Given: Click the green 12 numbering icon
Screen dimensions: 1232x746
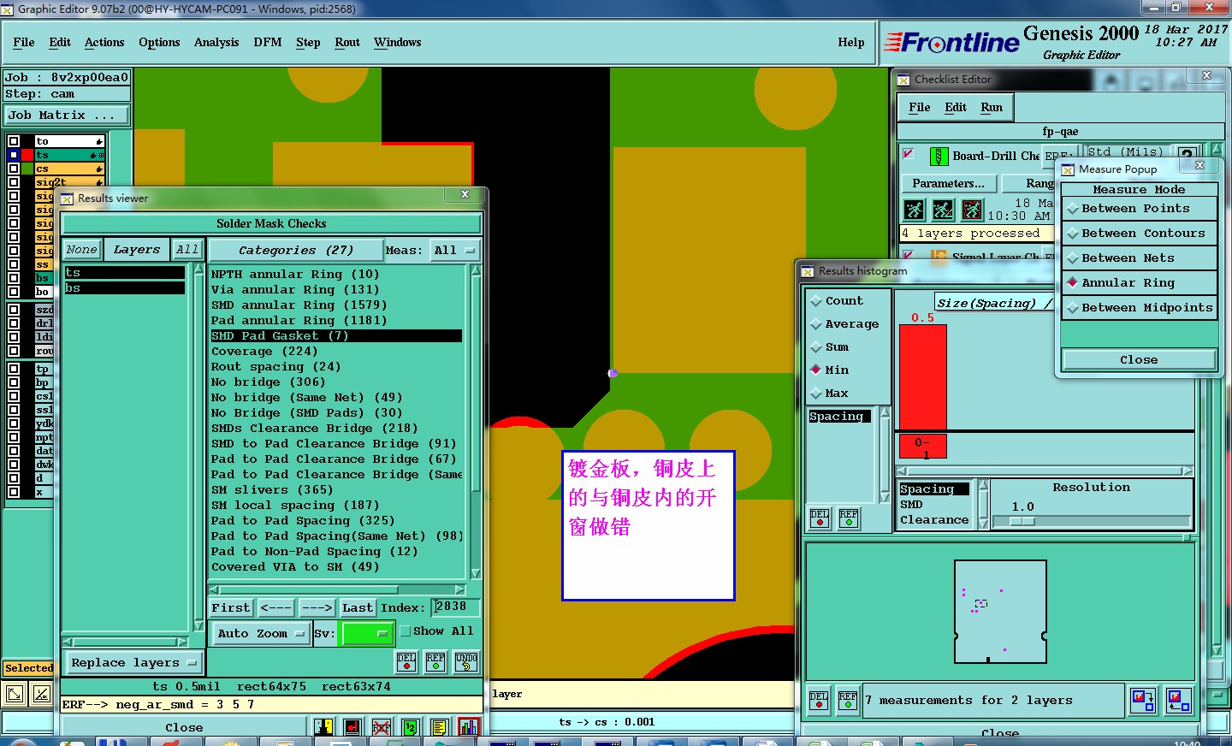Looking at the screenshot, I should pyautogui.click(x=410, y=727).
